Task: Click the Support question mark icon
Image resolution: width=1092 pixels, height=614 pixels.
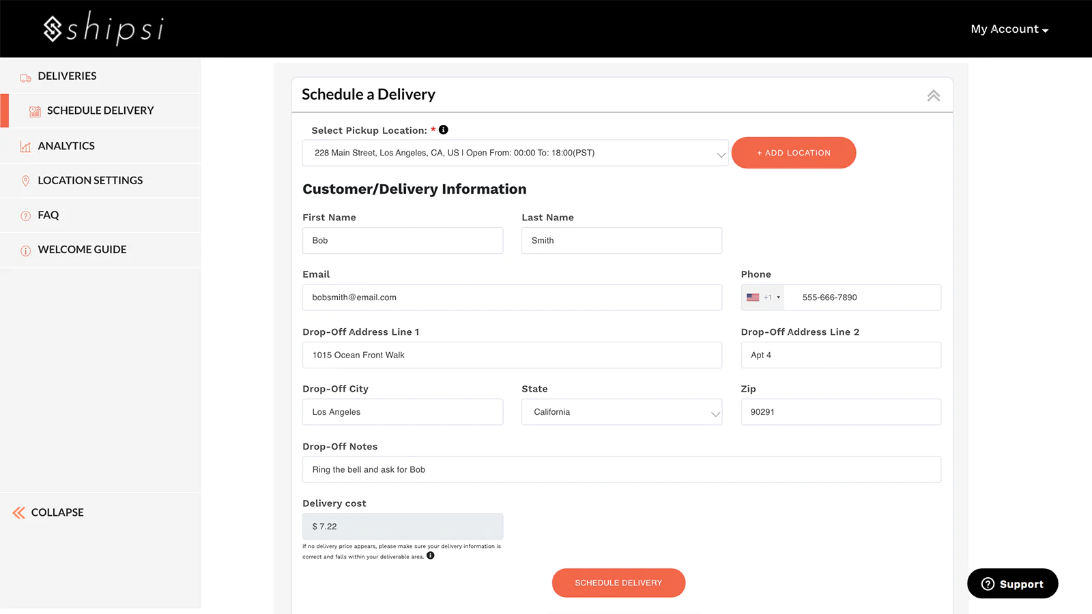Action: pyautogui.click(x=988, y=584)
